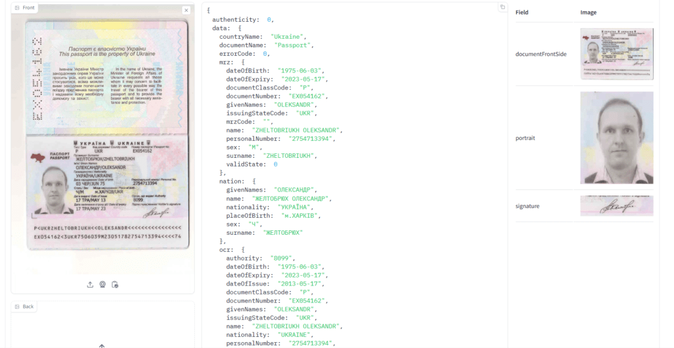Collapse the "mrz" JSON node
This screenshot has height=348, width=674.
pyautogui.click(x=243, y=62)
